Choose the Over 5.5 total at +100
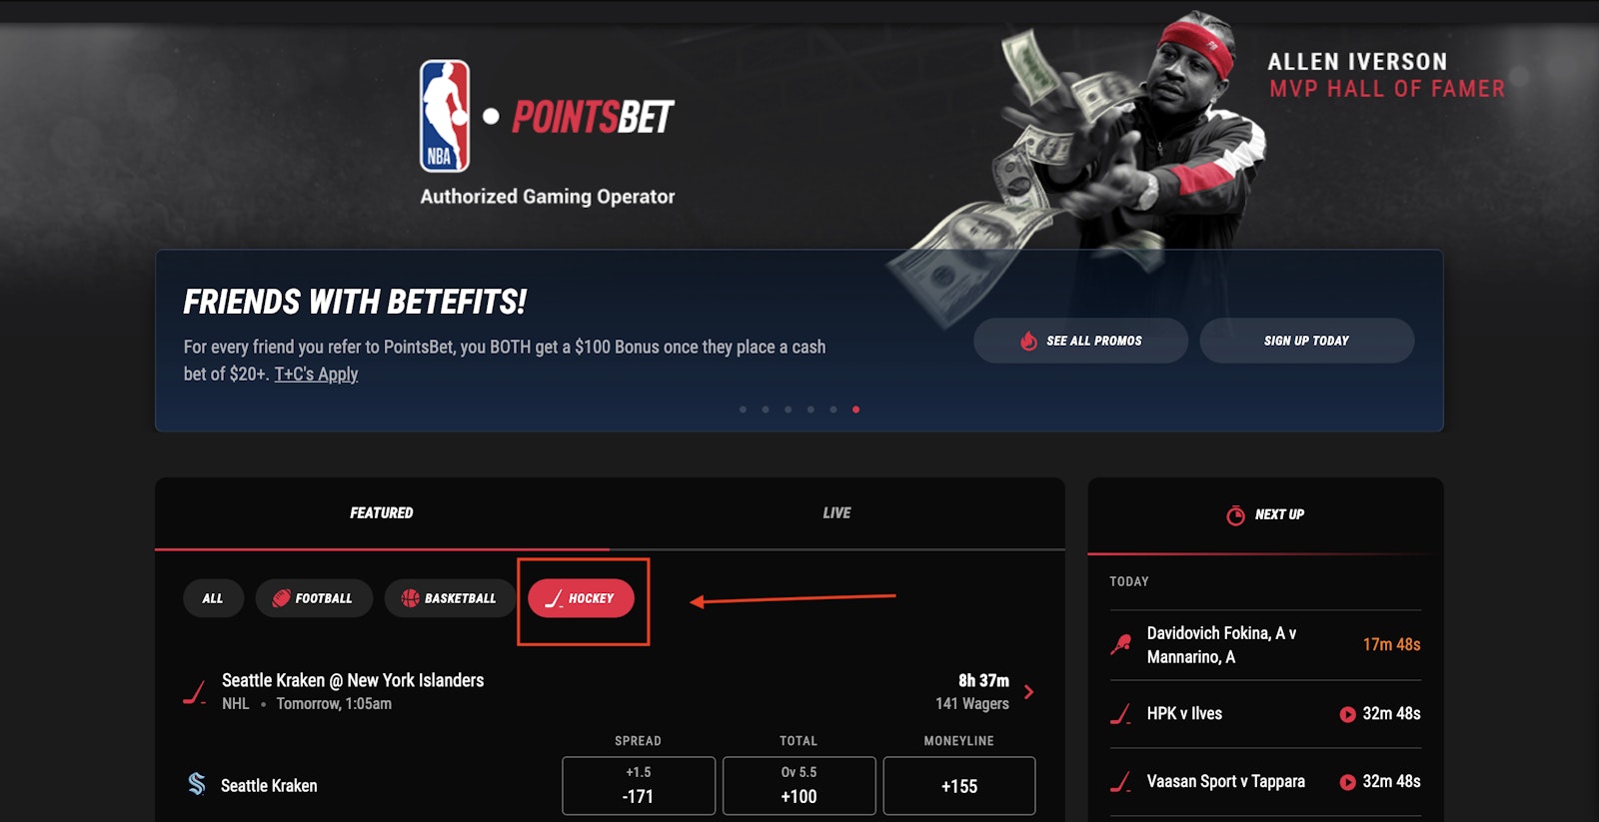The width and height of the screenshot is (1599, 822). point(799,786)
